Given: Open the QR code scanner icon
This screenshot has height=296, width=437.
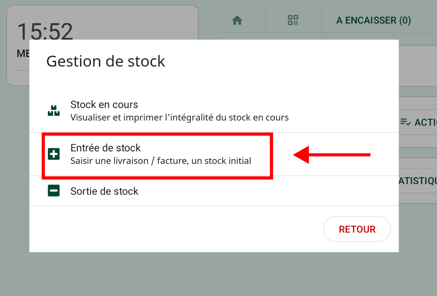Looking at the screenshot, I should pos(293,20).
